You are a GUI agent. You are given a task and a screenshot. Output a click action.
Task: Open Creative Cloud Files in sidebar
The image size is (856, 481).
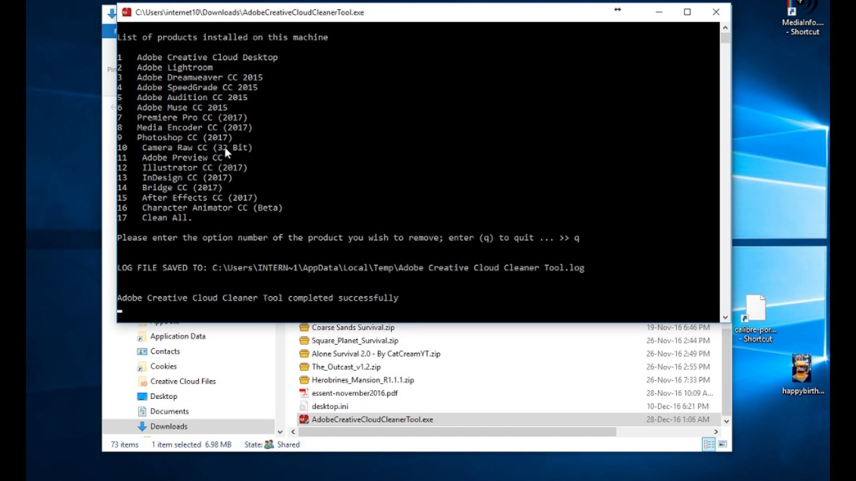point(183,381)
